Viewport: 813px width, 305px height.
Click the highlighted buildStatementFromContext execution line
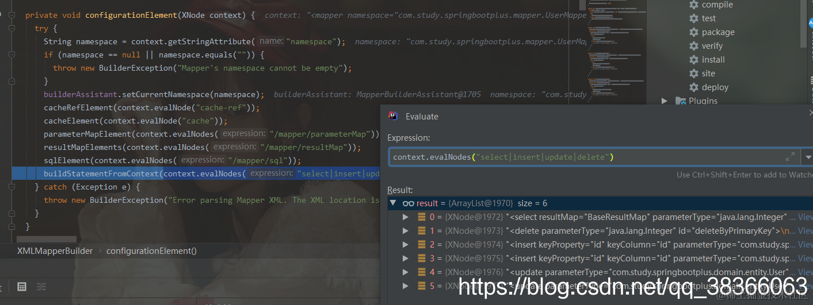(196, 173)
